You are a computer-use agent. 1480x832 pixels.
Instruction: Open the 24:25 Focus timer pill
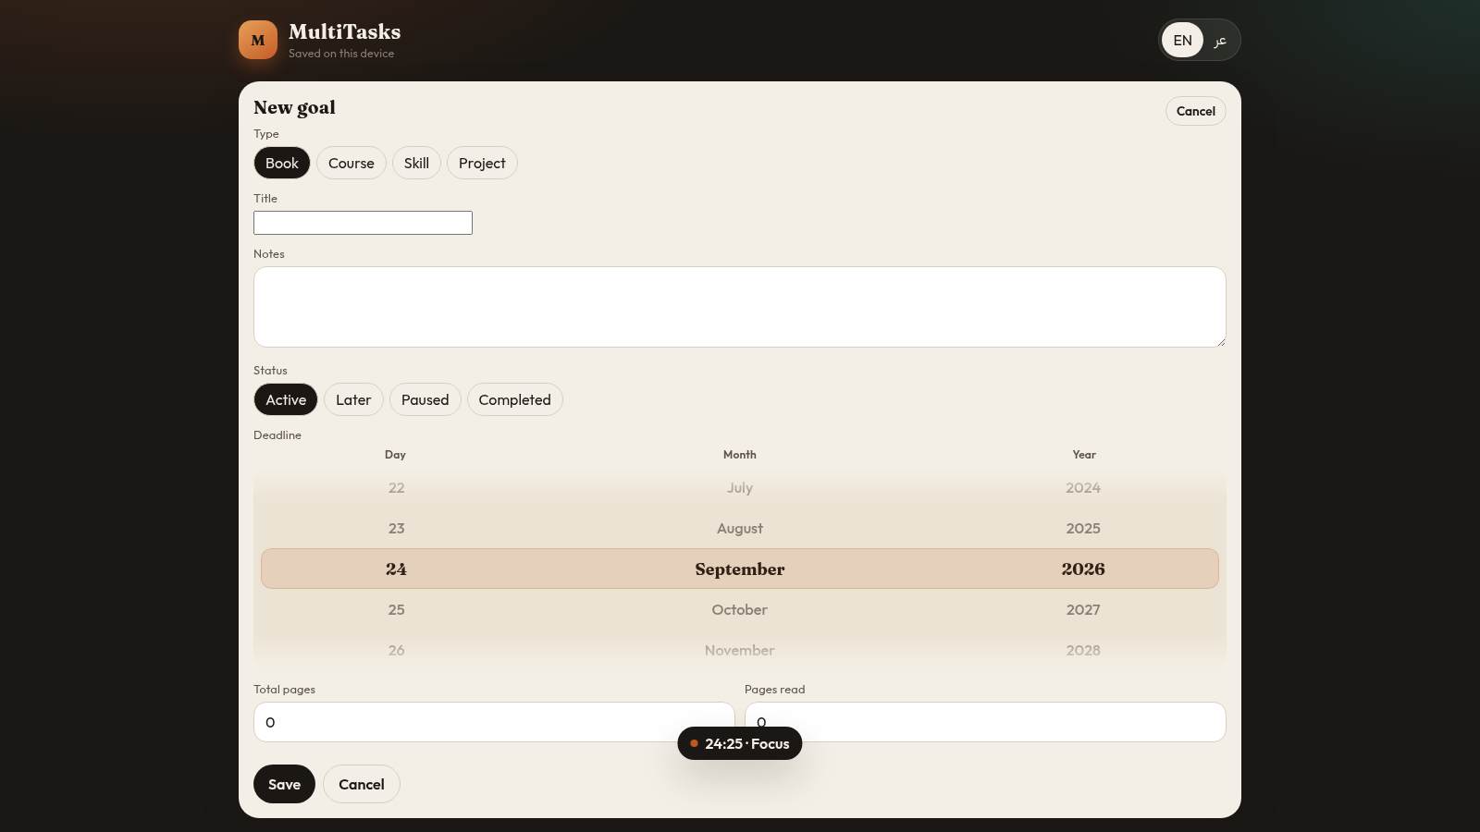click(x=740, y=743)
